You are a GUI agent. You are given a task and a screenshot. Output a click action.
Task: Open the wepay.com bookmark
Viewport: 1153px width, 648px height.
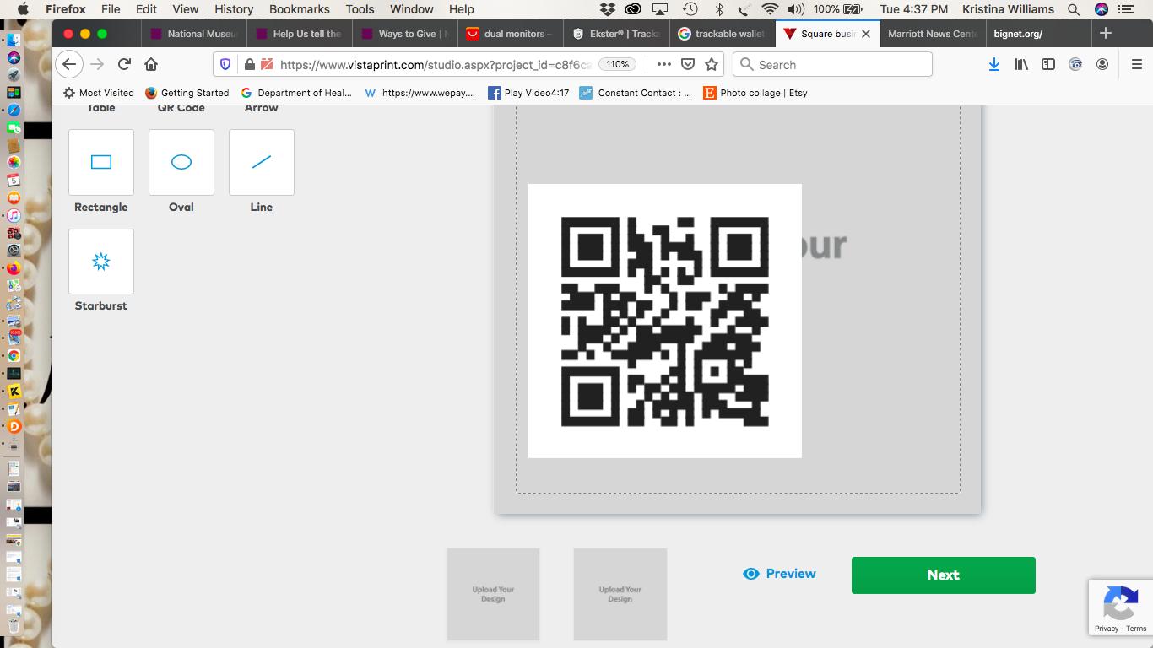tap(420, 93)
